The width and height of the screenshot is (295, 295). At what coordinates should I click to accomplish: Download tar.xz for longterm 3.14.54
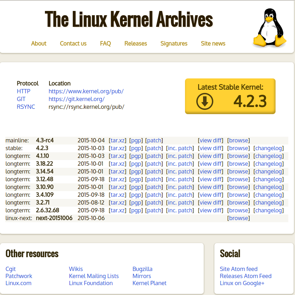pyautogui.click(x=117, y=171)
